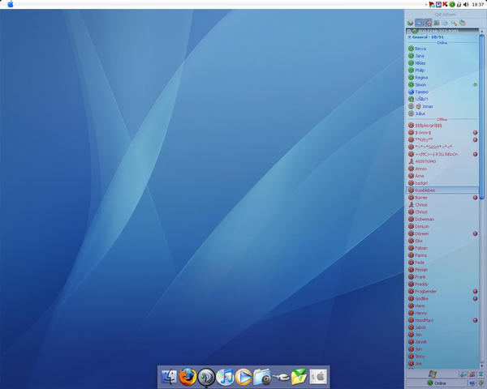Click red badge right of $-Anni-$
This screenshot has height=389, width=487.
click(x=475, y=132)
